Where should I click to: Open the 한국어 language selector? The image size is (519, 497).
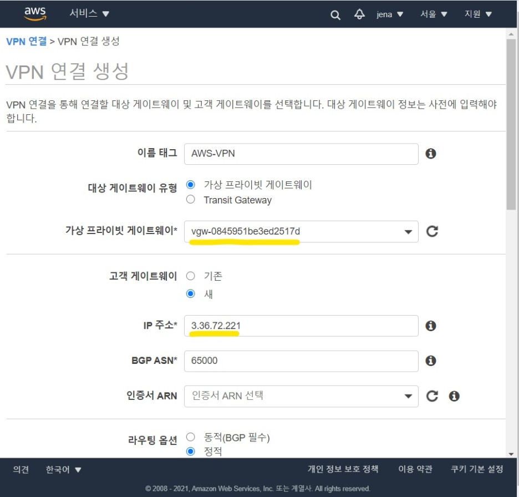coord(63,469)
